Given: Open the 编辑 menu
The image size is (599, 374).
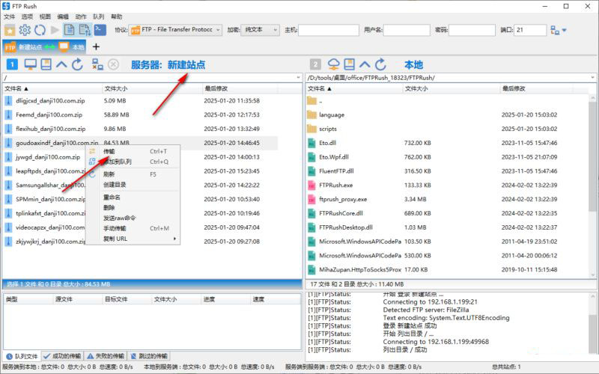Looking at the screenshot, I should [63, 16].
